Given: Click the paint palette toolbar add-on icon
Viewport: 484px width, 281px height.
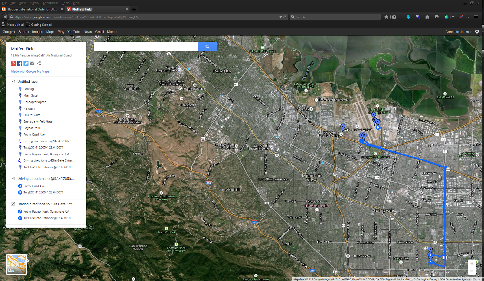Looking at the screenshot, I should 418,17.
